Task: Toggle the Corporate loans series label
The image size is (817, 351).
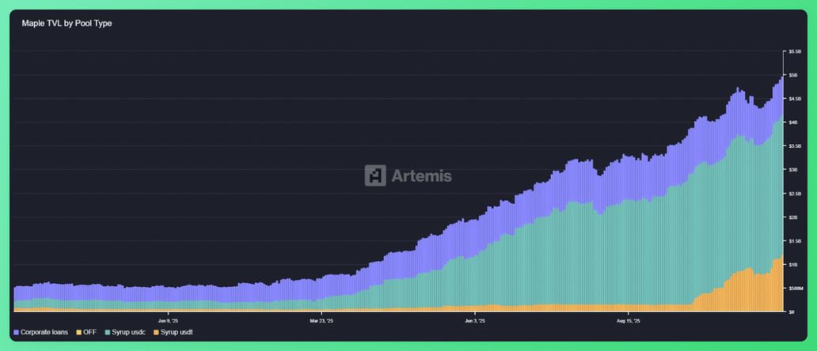Action: (44, 332)
